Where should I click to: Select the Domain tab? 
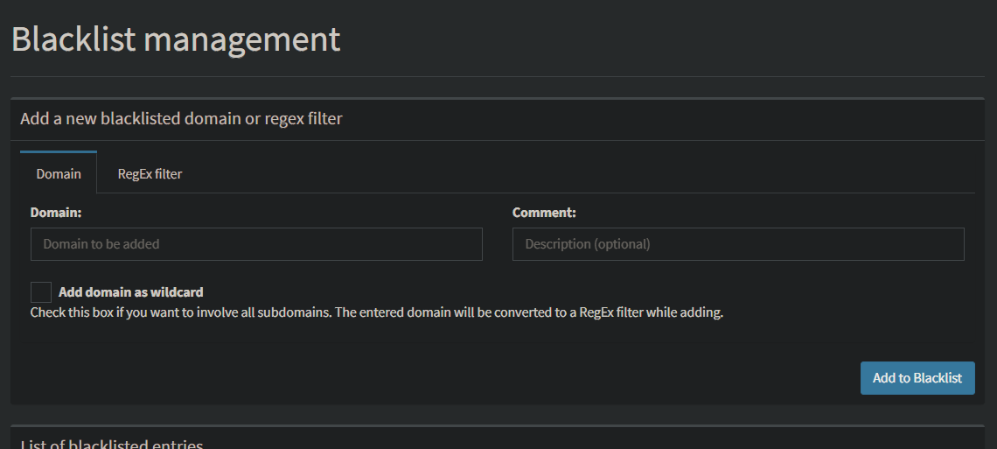[x=59, y=173]
